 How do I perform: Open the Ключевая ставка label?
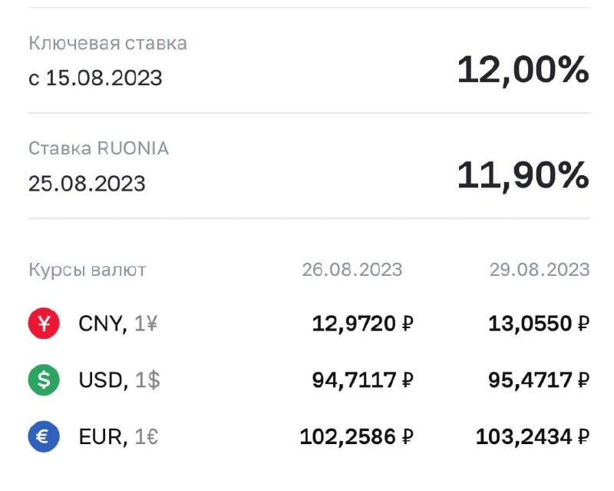(x=107, y=43)
